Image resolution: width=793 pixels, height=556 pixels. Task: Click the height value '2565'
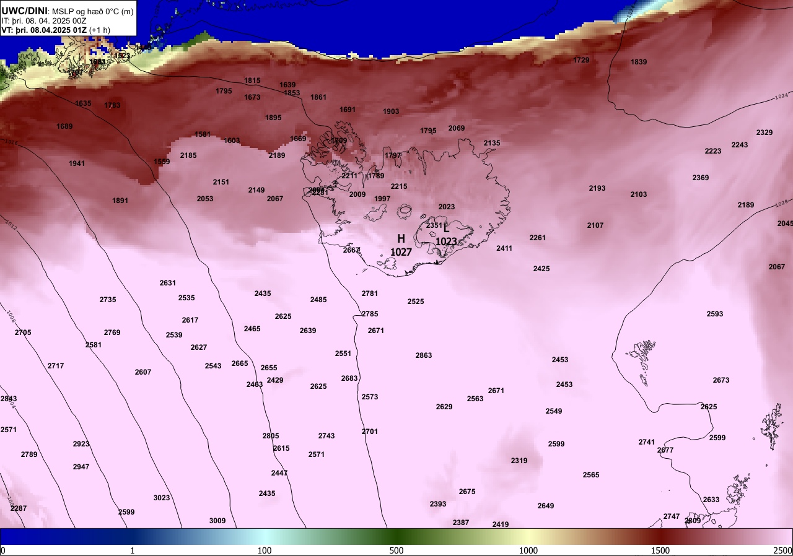[x=591, y=475]
